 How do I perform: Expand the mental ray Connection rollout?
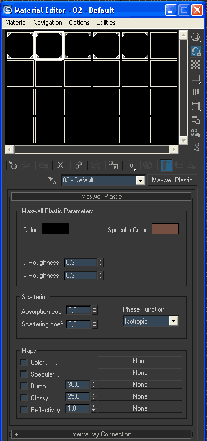pos(101,434)
